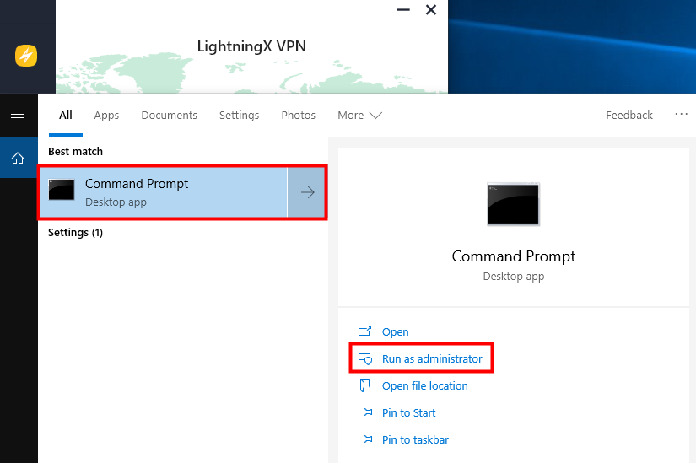
Task: Open the three-dot options menu
Action: pyautogui.click(x=681, y=115)
